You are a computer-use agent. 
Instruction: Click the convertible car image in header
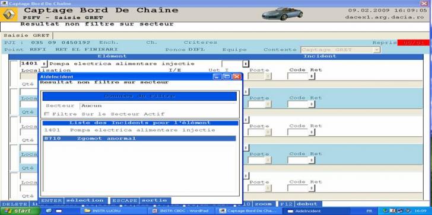pos(282,14)
